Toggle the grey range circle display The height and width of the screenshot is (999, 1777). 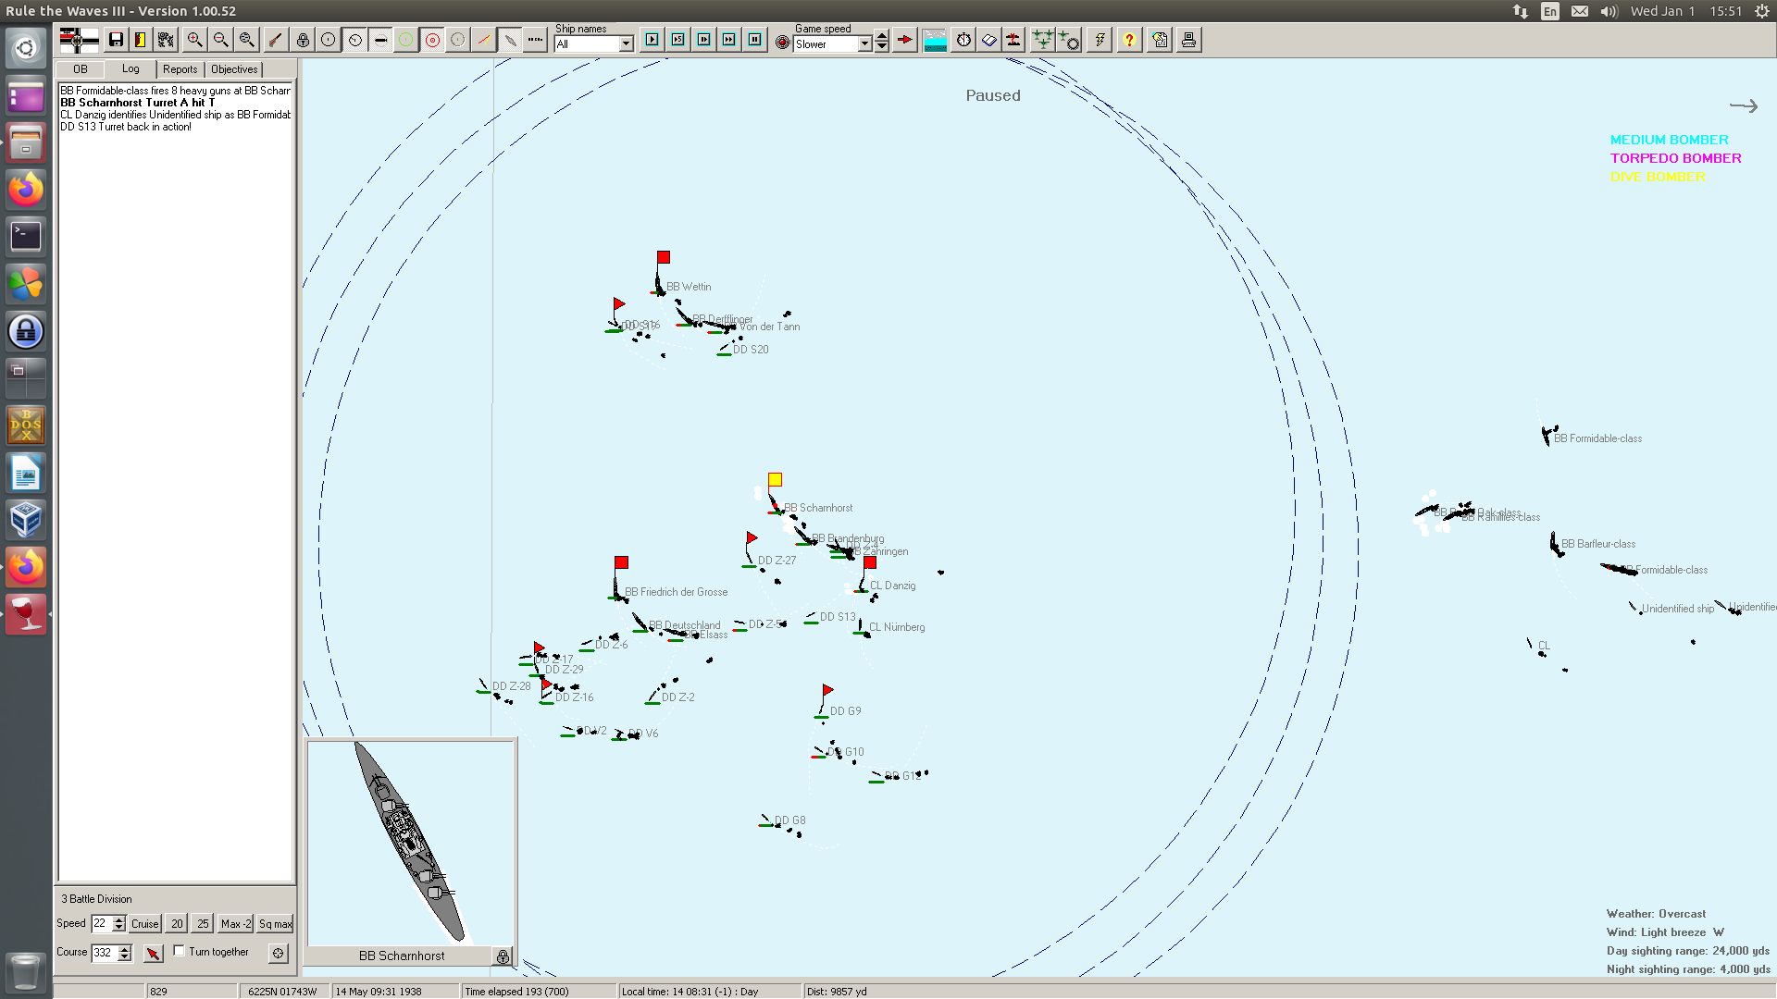(x=458, y=40)
